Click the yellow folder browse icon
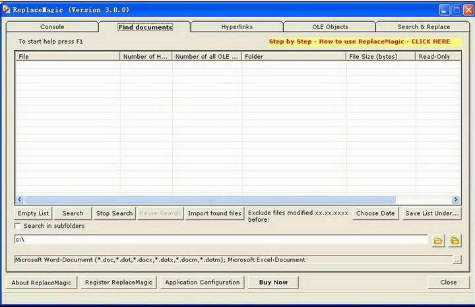 click(438, 240)
